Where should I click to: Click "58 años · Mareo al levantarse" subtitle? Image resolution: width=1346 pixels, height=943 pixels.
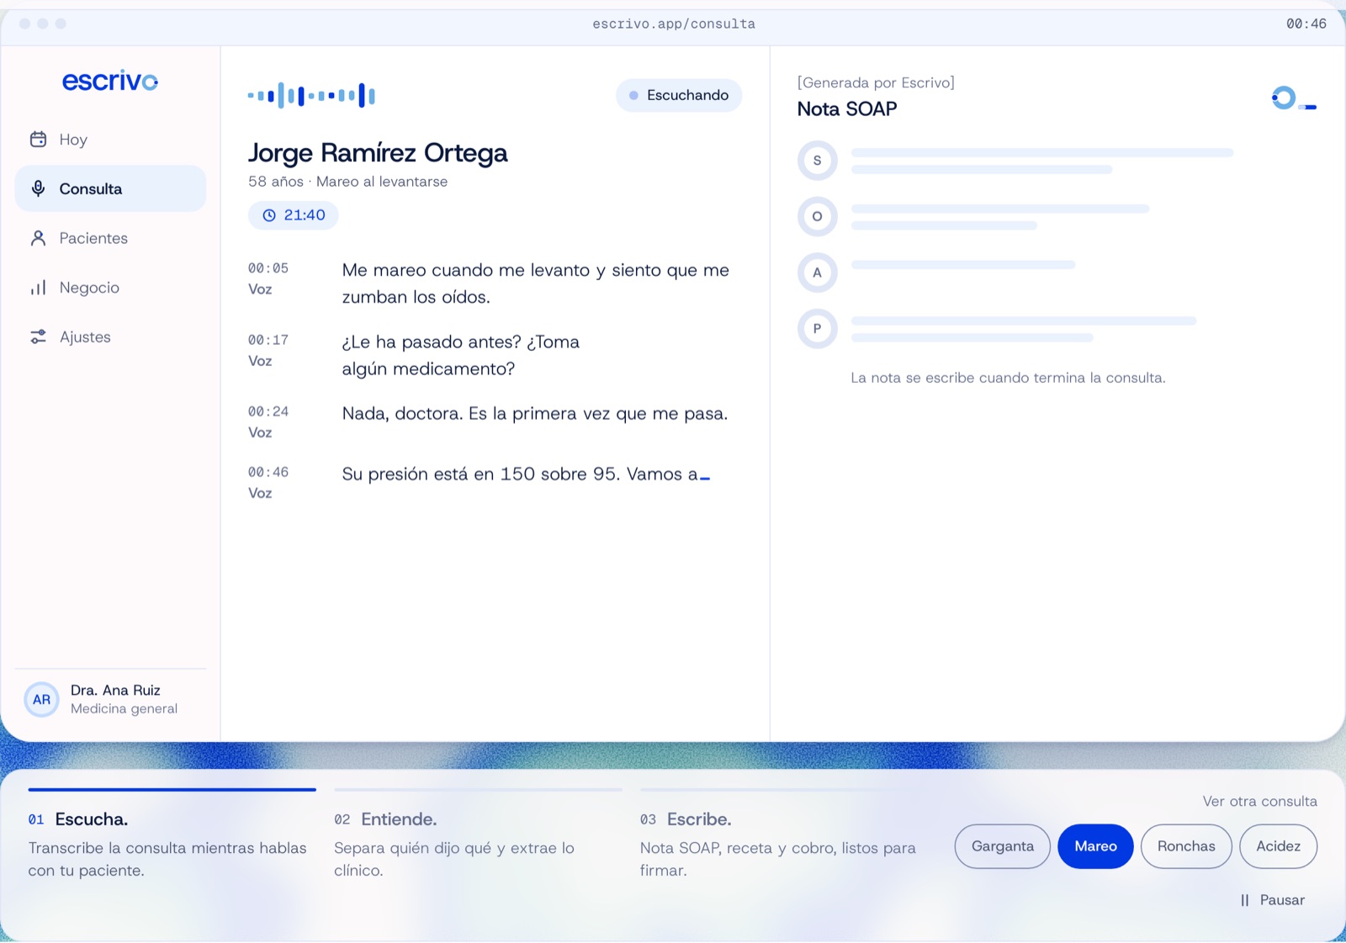pyautogui.click(x=347, y=182)
